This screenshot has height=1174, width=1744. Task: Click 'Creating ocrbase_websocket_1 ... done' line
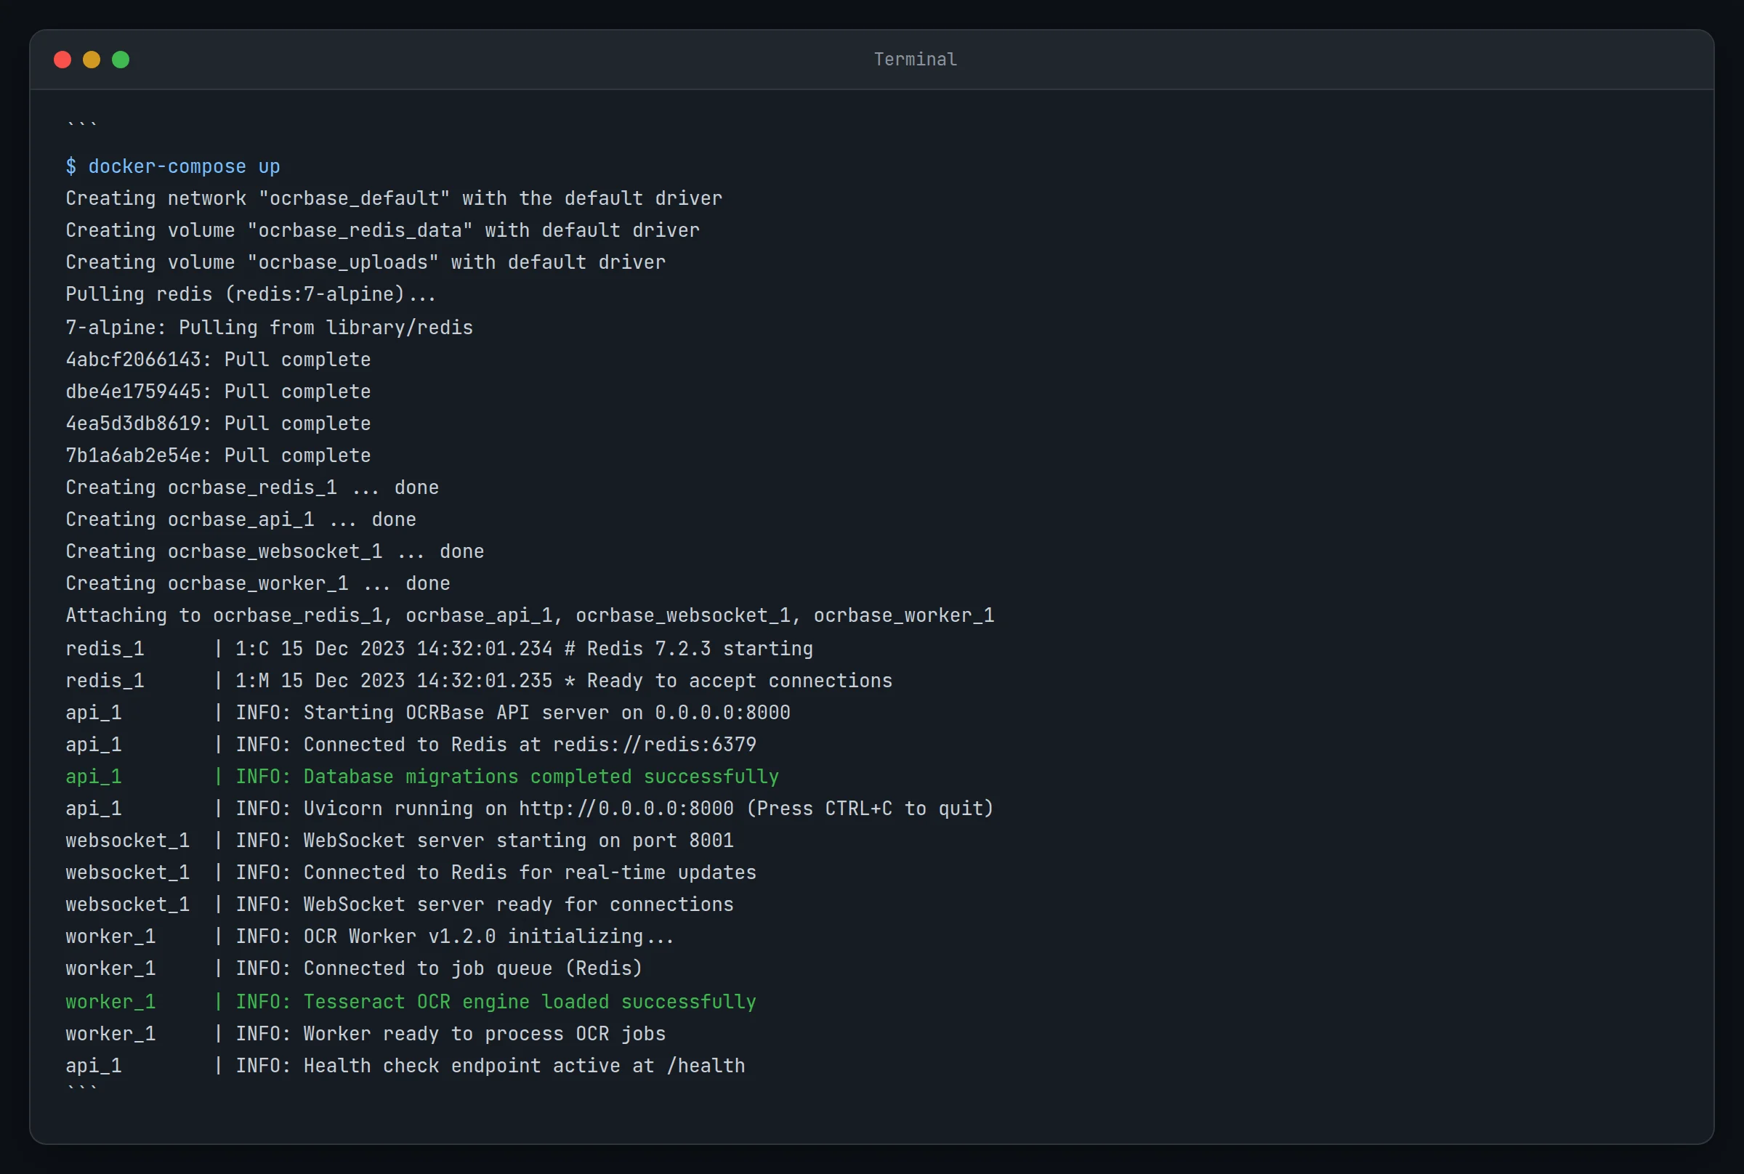coord(275,552)
